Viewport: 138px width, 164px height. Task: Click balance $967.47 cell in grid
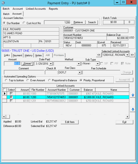point(88,94)
